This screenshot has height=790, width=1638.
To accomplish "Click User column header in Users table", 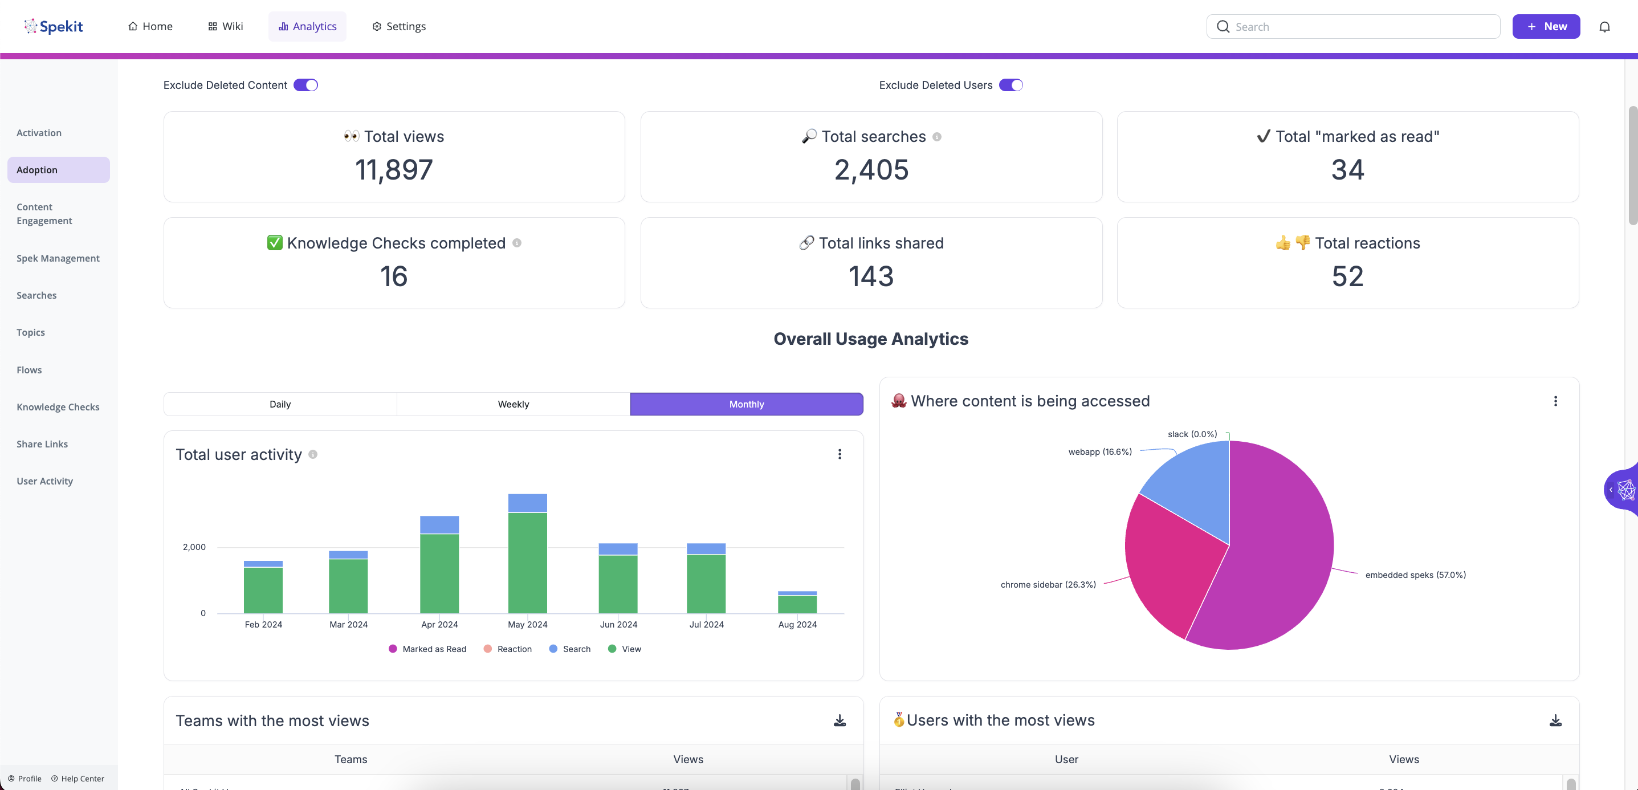I will [x=1066, y=759].
